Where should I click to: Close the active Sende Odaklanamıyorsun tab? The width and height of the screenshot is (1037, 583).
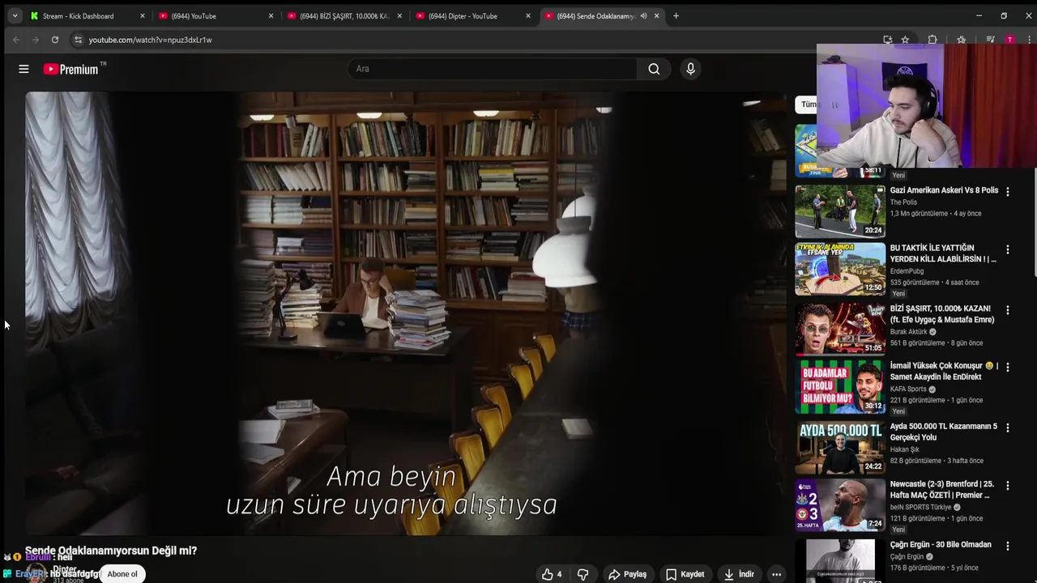(656, 15)
